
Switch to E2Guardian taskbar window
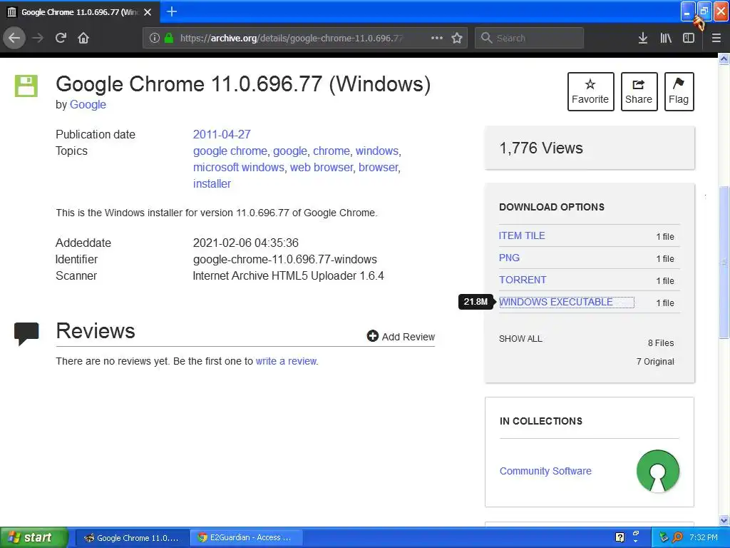tap(246, 537)
